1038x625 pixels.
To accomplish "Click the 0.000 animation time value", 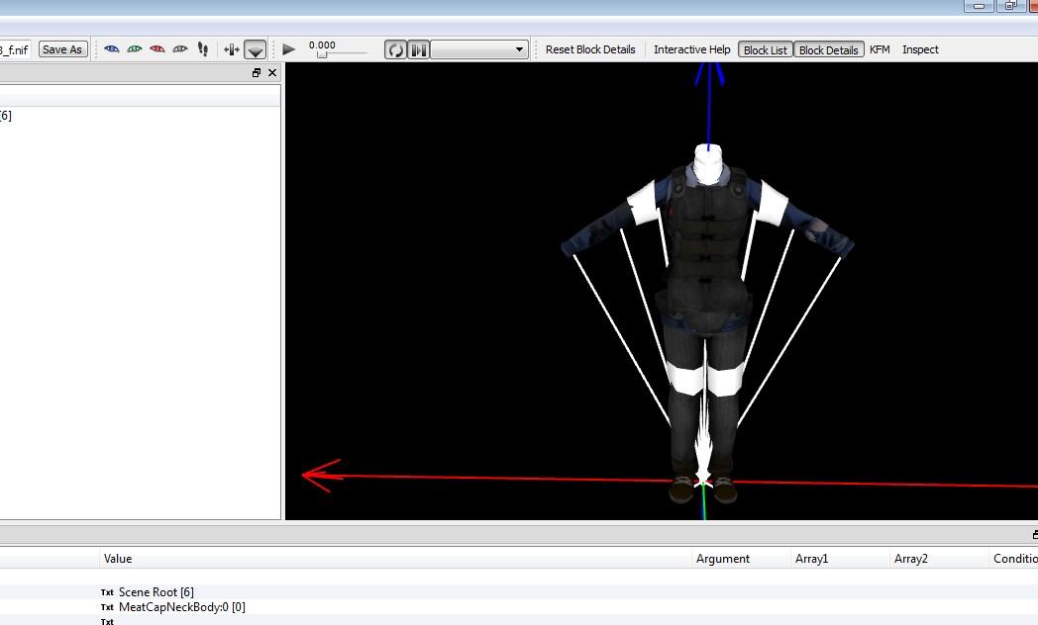I will click(x=322, y=45).
